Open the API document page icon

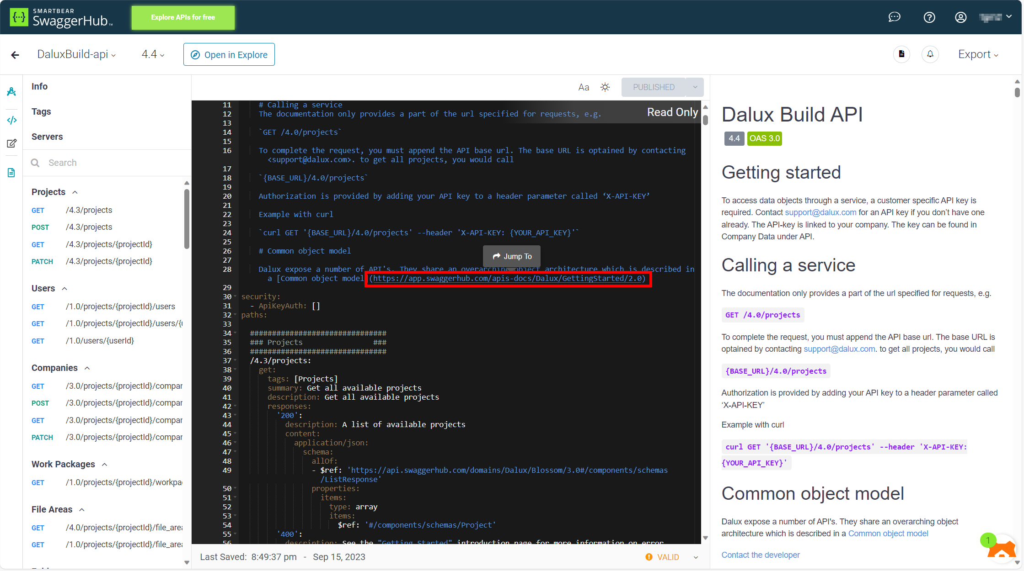click(x=901, y=54)
